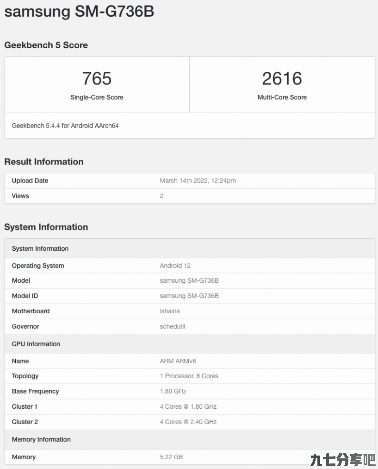Select the 'Geekbench 5 Score' heading
This screenshot has width=378, height=469.
46,45
